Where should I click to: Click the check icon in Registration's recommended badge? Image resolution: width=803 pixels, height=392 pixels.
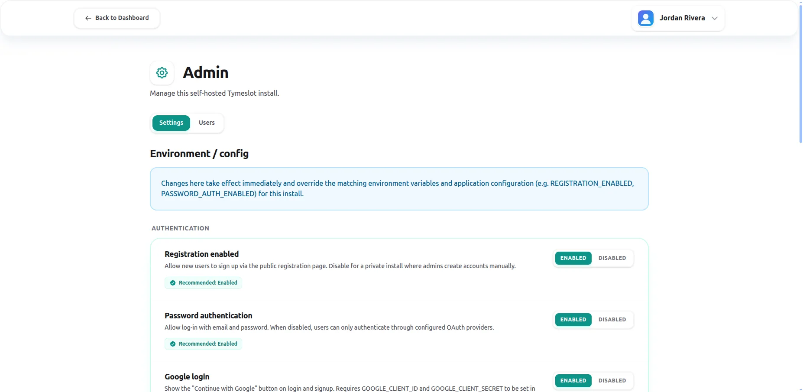[x=173, y=283]
